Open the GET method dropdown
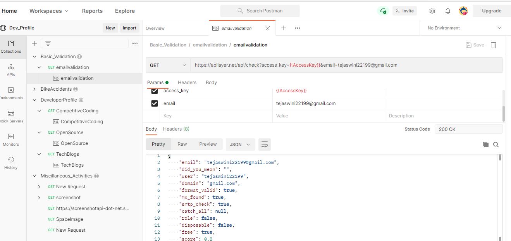 (x=168, y=65)
